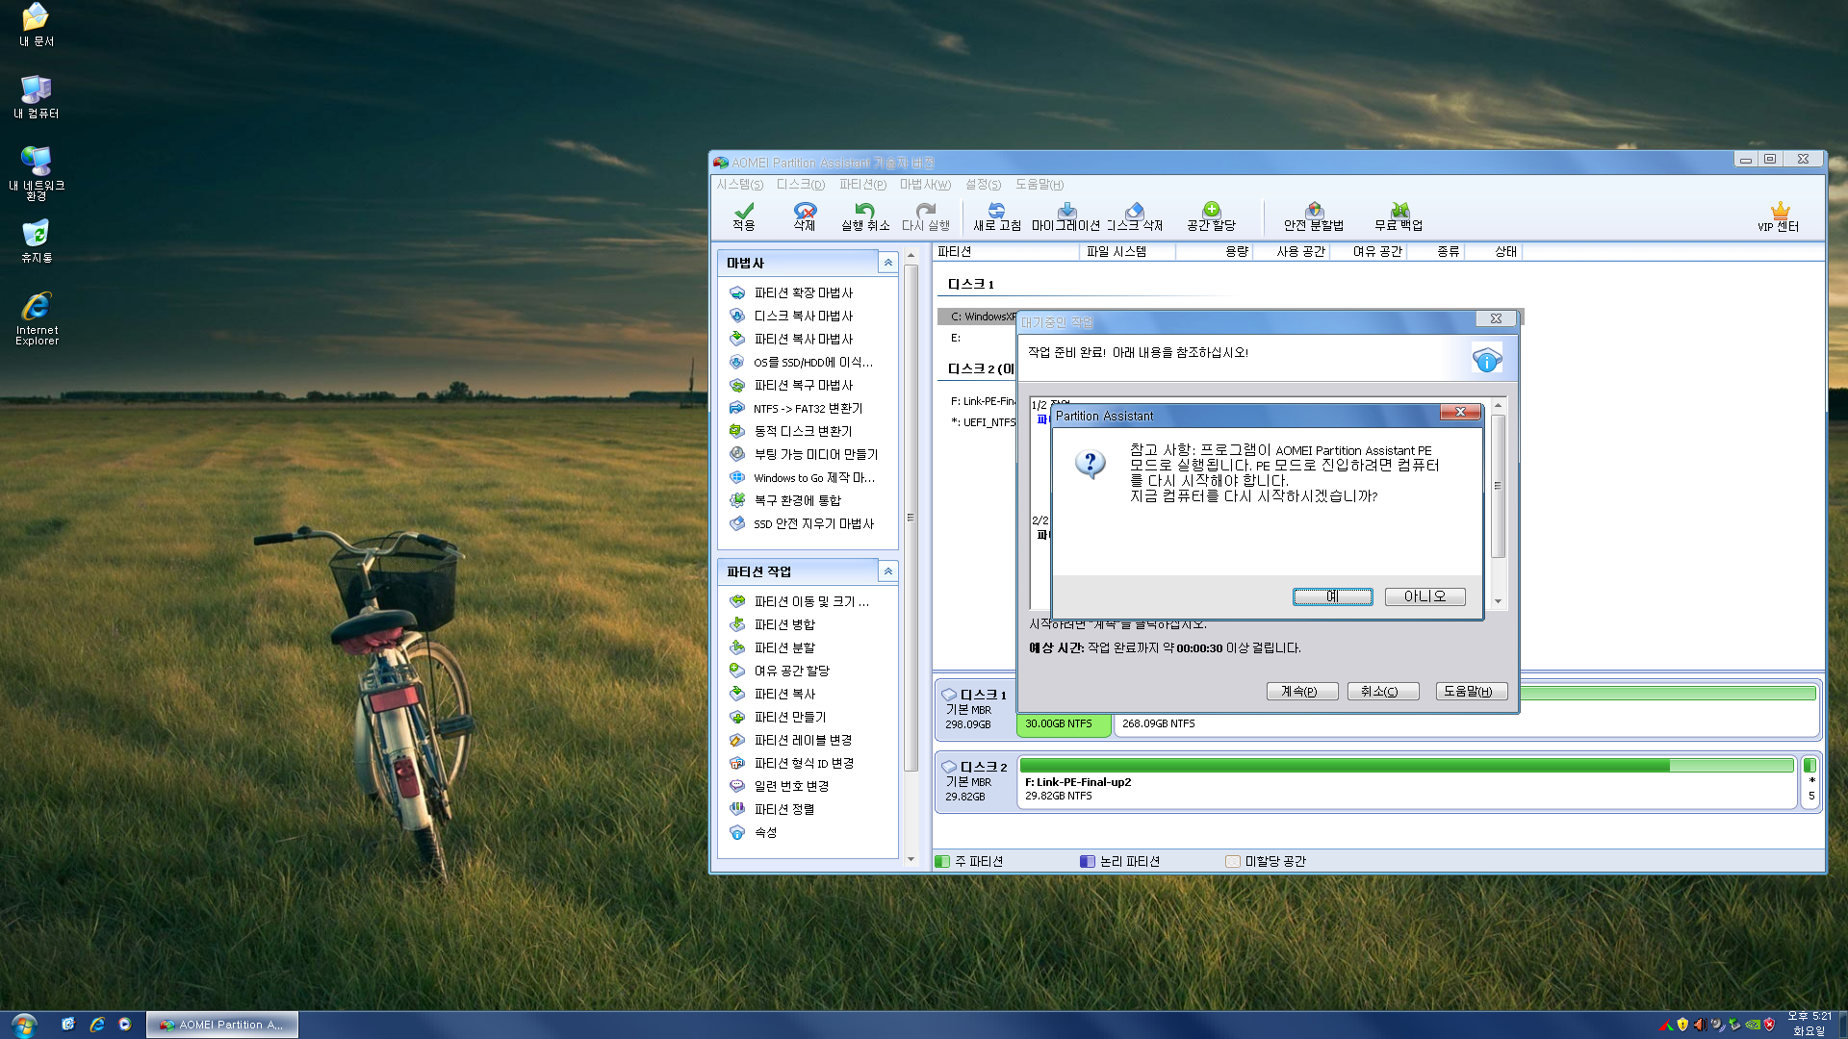Click 계속(P) in pending operations dialog
This screenshot has width=1848, height=1039.
1301,691
